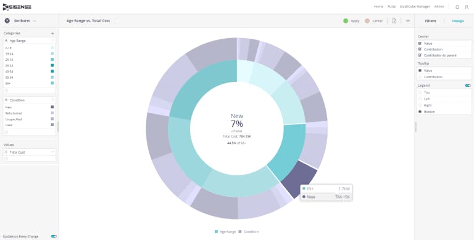The height and width of the screenshot is (240, 474).
Task: Click the notifications bell icon
Action: (x=457, y=7)
